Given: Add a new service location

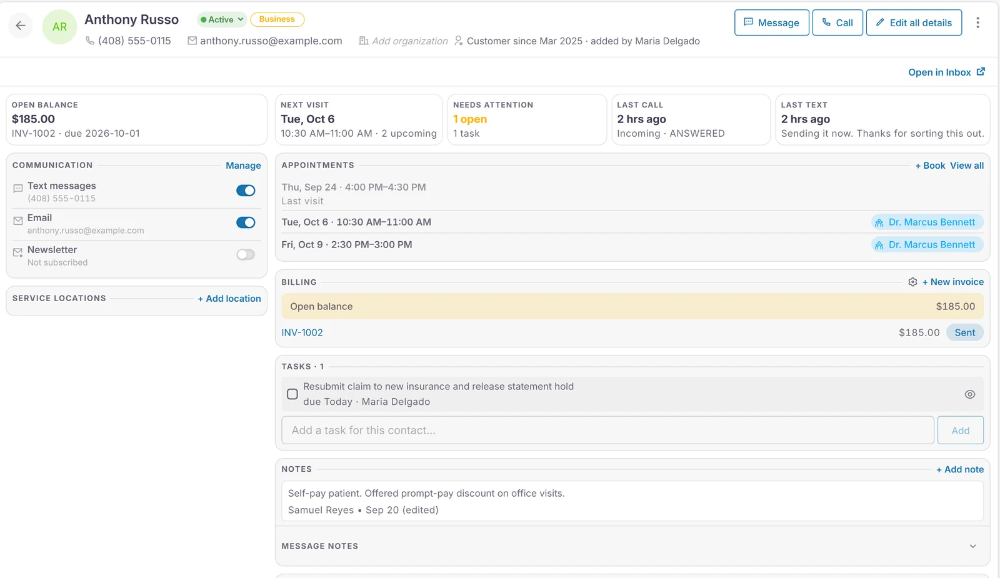Looking at the screenshot, I should pos(229,299).
